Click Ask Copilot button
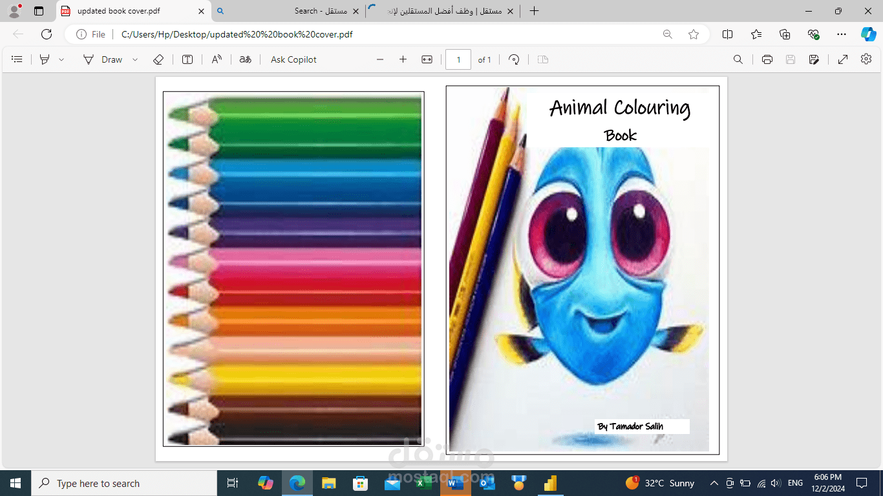The height and width of the screenshot is (496, 883). tap(293, 59)
